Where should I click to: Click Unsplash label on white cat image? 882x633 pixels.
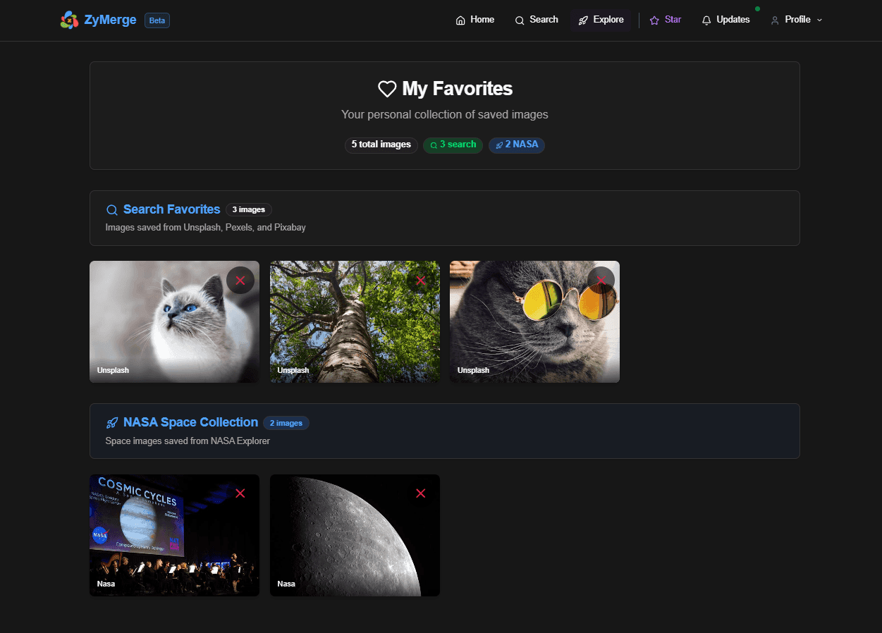(113, 370)
